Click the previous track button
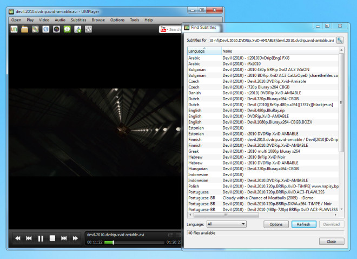The image size is (357, 259). (x=29, y=238)
